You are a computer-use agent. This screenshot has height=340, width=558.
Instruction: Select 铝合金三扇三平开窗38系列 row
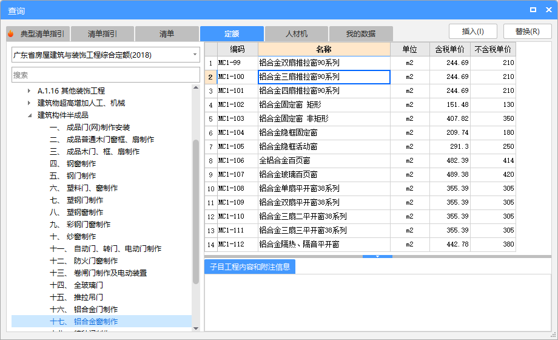pos(360,230)
